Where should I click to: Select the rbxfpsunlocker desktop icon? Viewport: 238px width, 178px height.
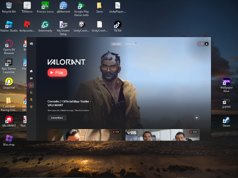point(27,27)
